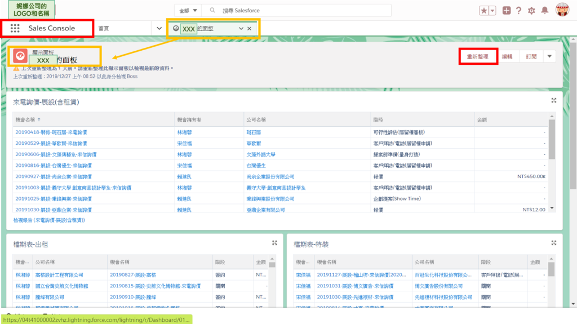The height and width of the screenshot is (324, 577).
Task: Open the 20190418 斑石居 opportunity link
Action: tap(51, 132)
